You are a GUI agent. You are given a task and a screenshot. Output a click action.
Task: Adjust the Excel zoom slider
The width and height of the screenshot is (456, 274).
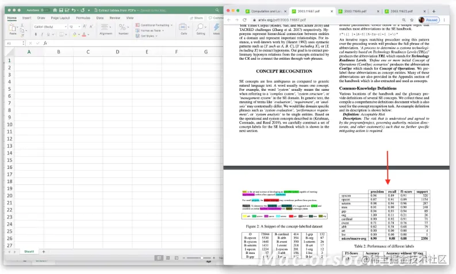tap(201, 258)
